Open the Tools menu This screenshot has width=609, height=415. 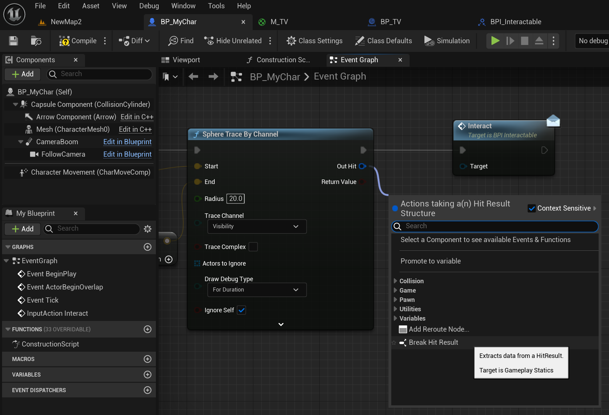click(216, 6)
